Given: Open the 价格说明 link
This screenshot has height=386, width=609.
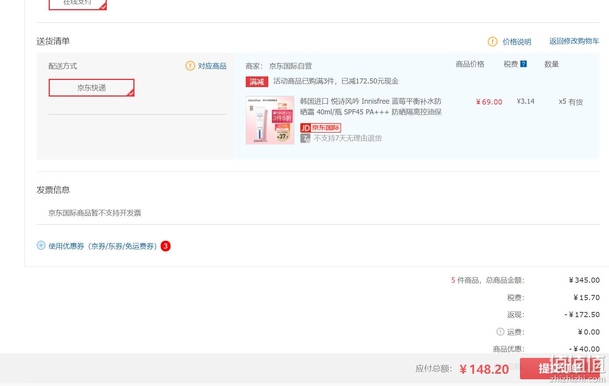Looking at the screenshot, I should tap(517, 42).
